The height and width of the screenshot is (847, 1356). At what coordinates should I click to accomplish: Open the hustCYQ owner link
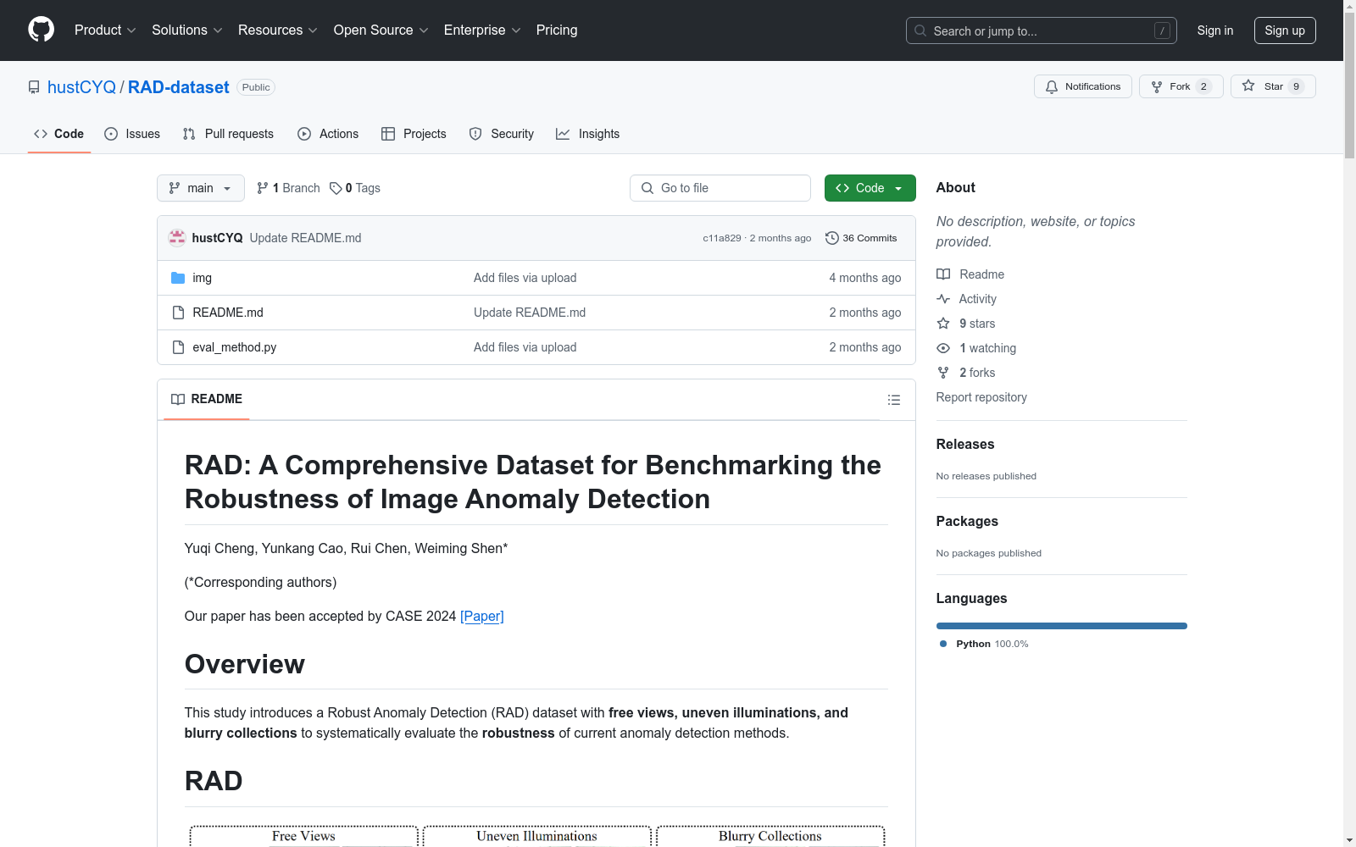pos(81,87)
